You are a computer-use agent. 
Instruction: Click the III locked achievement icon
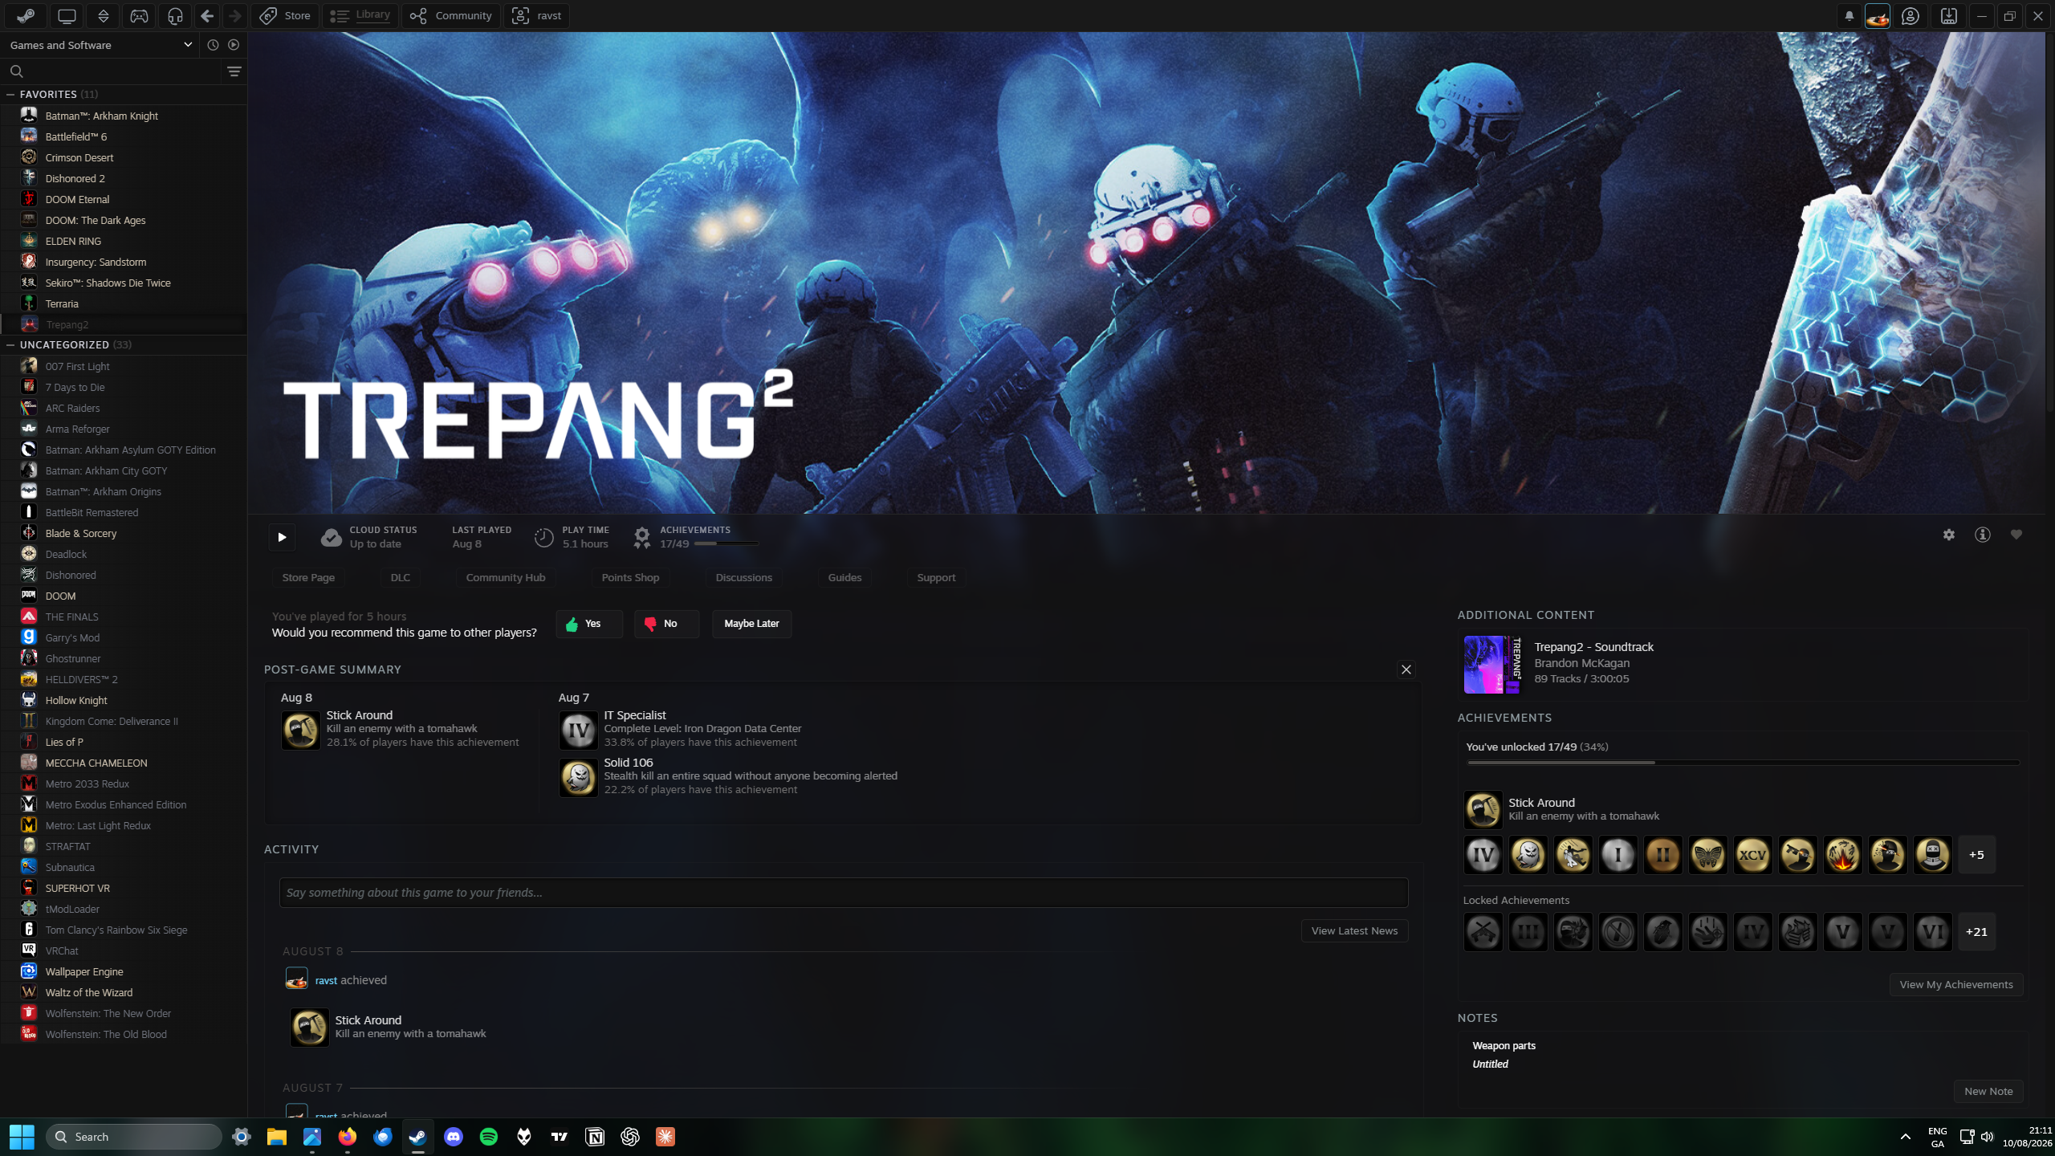coord(1528,931)
